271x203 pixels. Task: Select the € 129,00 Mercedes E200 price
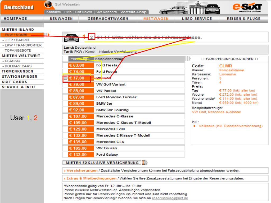coord(81,129)
